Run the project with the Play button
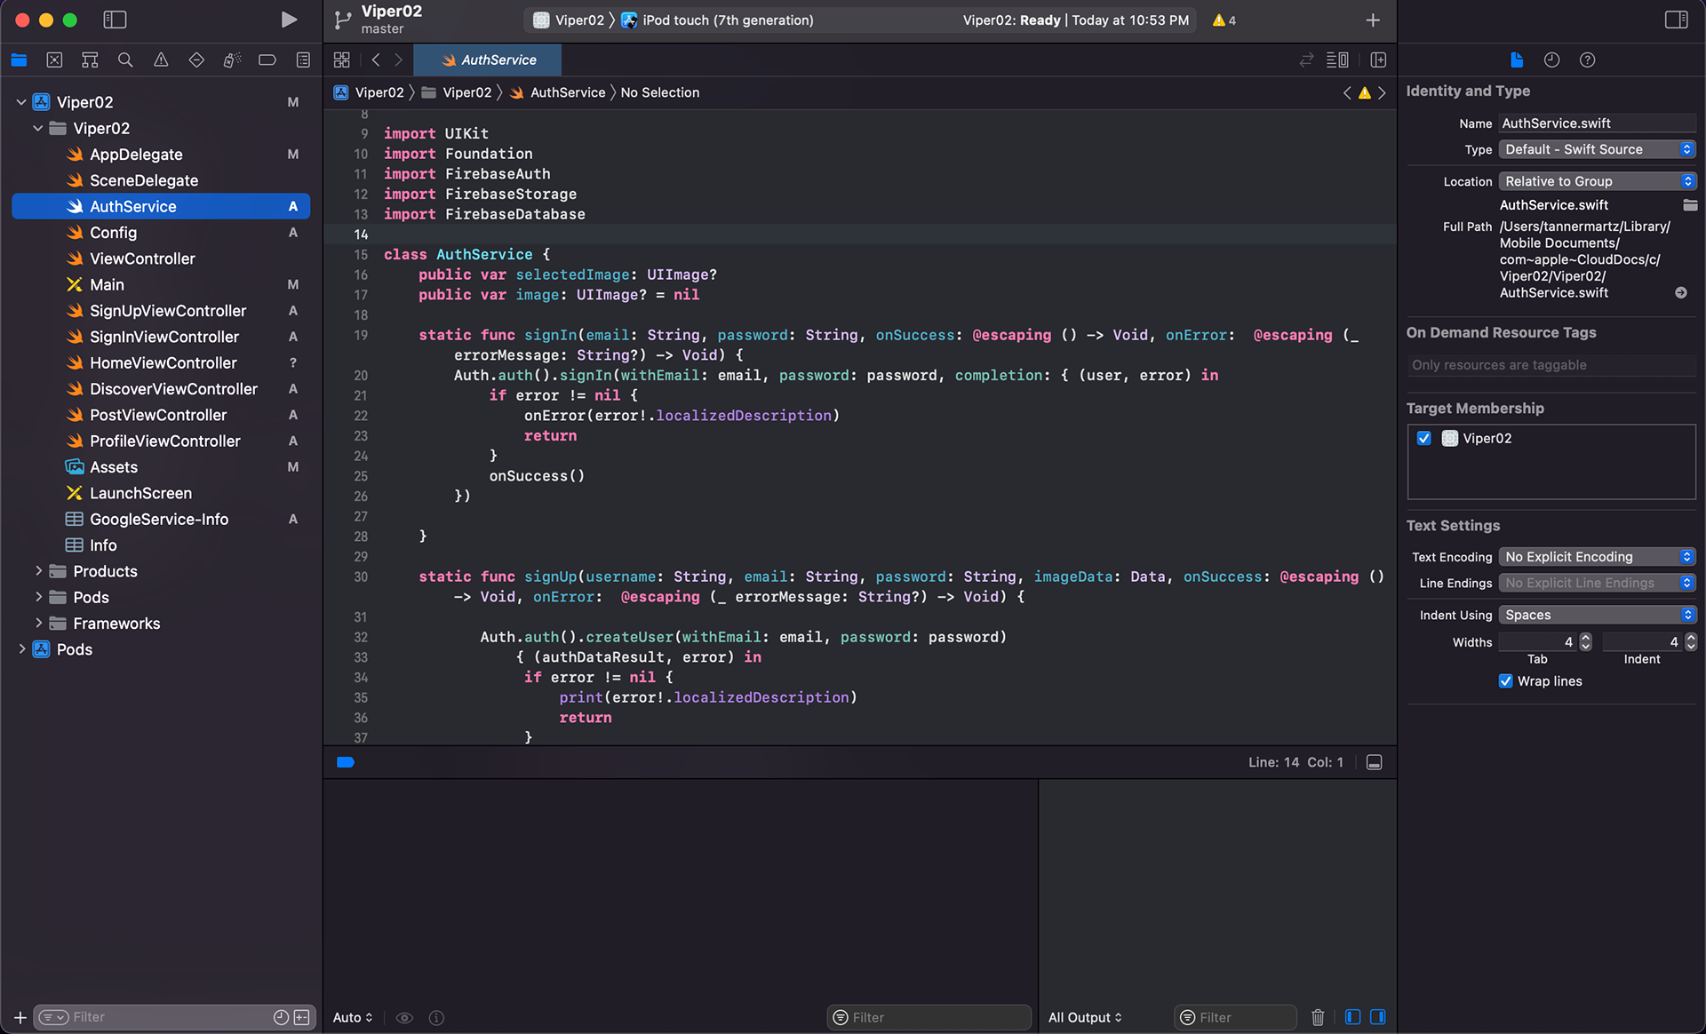 coord(289,20)
